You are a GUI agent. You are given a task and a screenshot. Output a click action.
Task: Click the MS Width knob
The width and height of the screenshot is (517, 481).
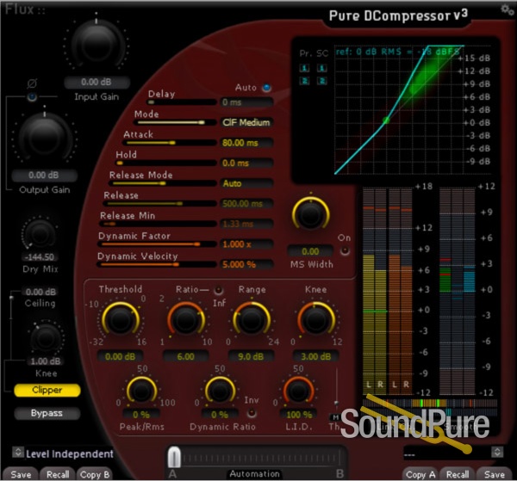pos(310,214)
